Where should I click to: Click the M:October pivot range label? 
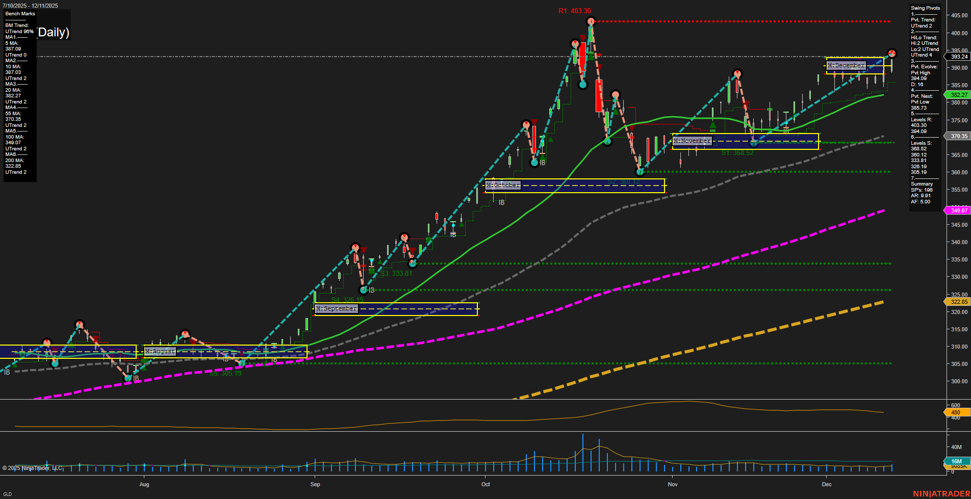(503, 185)
